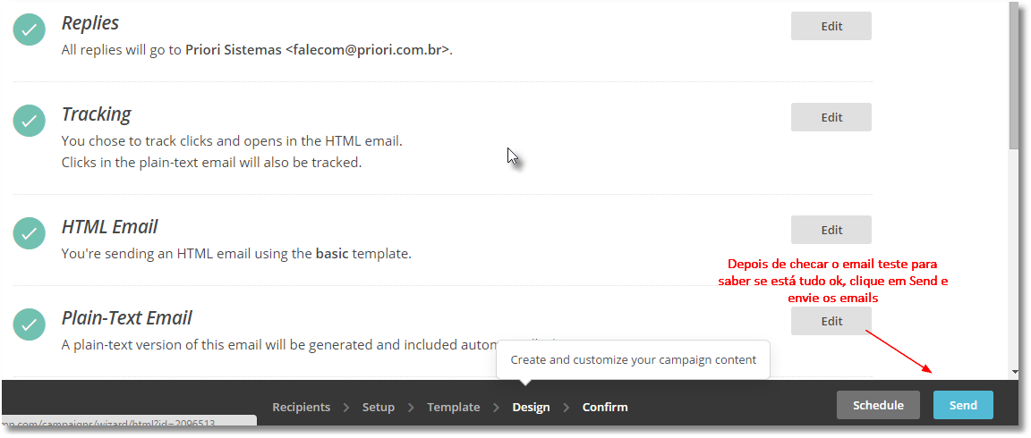This screenshot has height=438, width=1031.
Task: Go to the Design step
Action: point(531,407)
